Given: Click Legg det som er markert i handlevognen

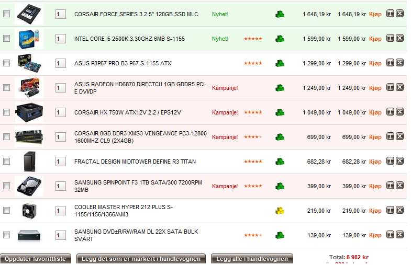Looking at the screenshot, I should coord(141,259).
